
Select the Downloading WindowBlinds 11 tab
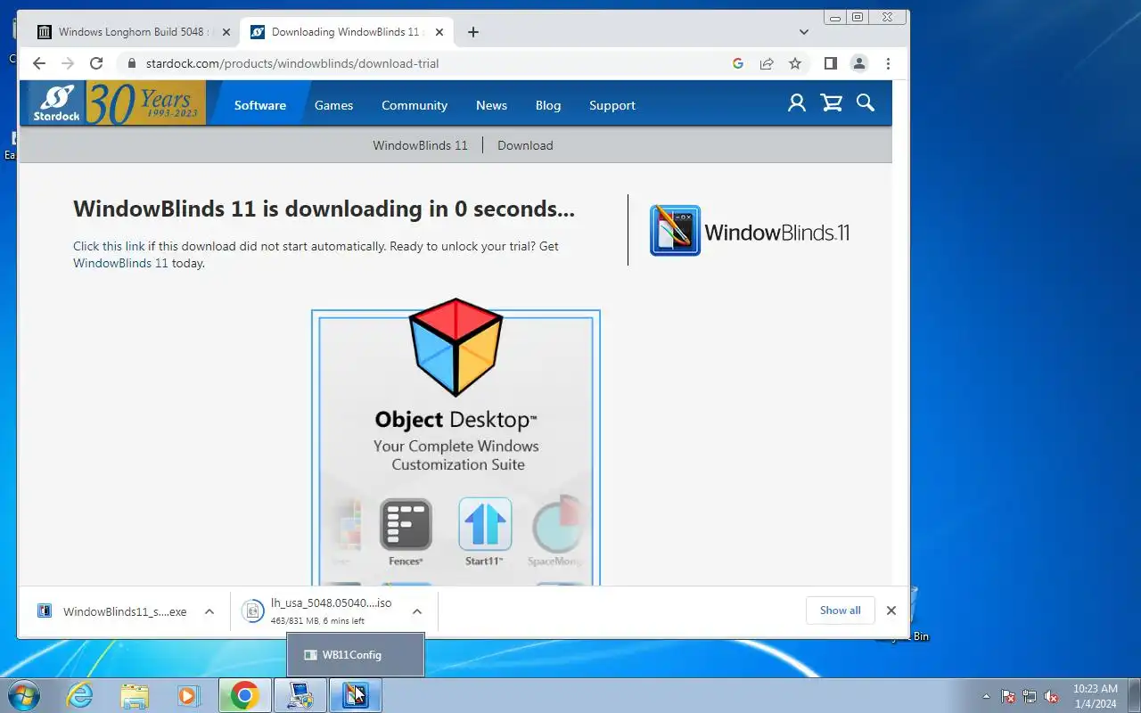346,32
